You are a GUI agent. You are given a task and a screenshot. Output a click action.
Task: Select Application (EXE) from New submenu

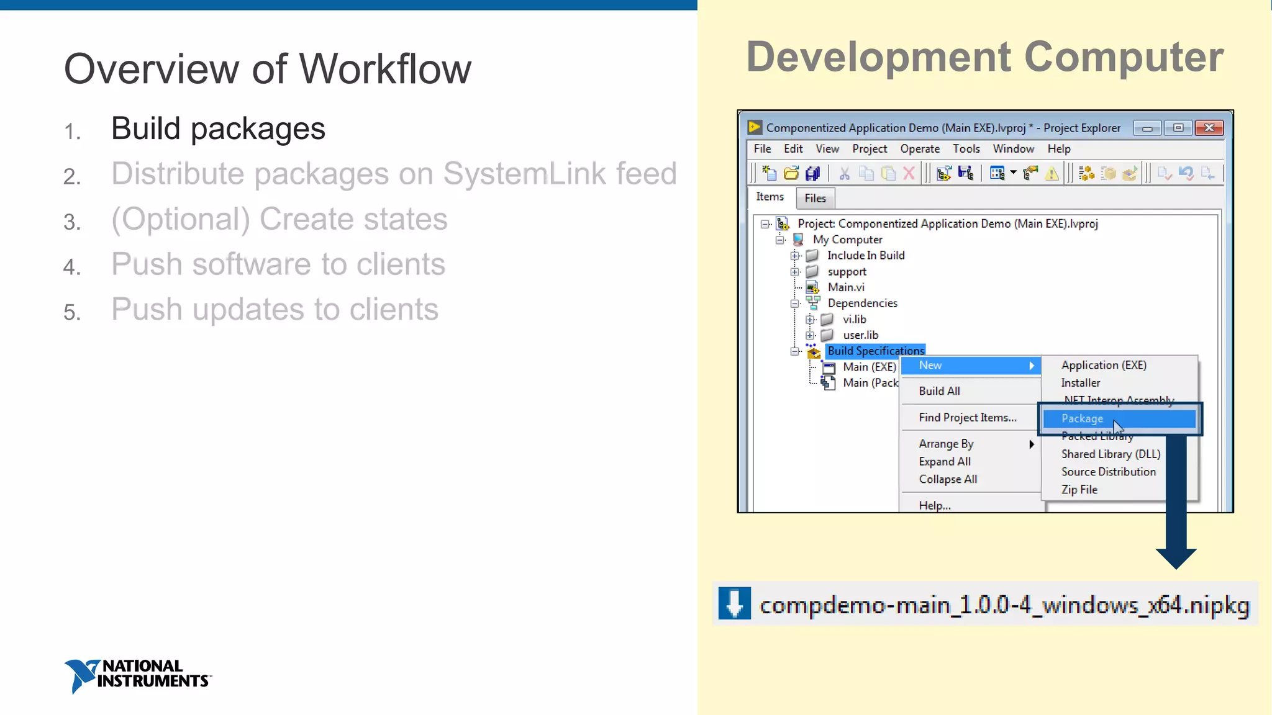[1119, 366]
